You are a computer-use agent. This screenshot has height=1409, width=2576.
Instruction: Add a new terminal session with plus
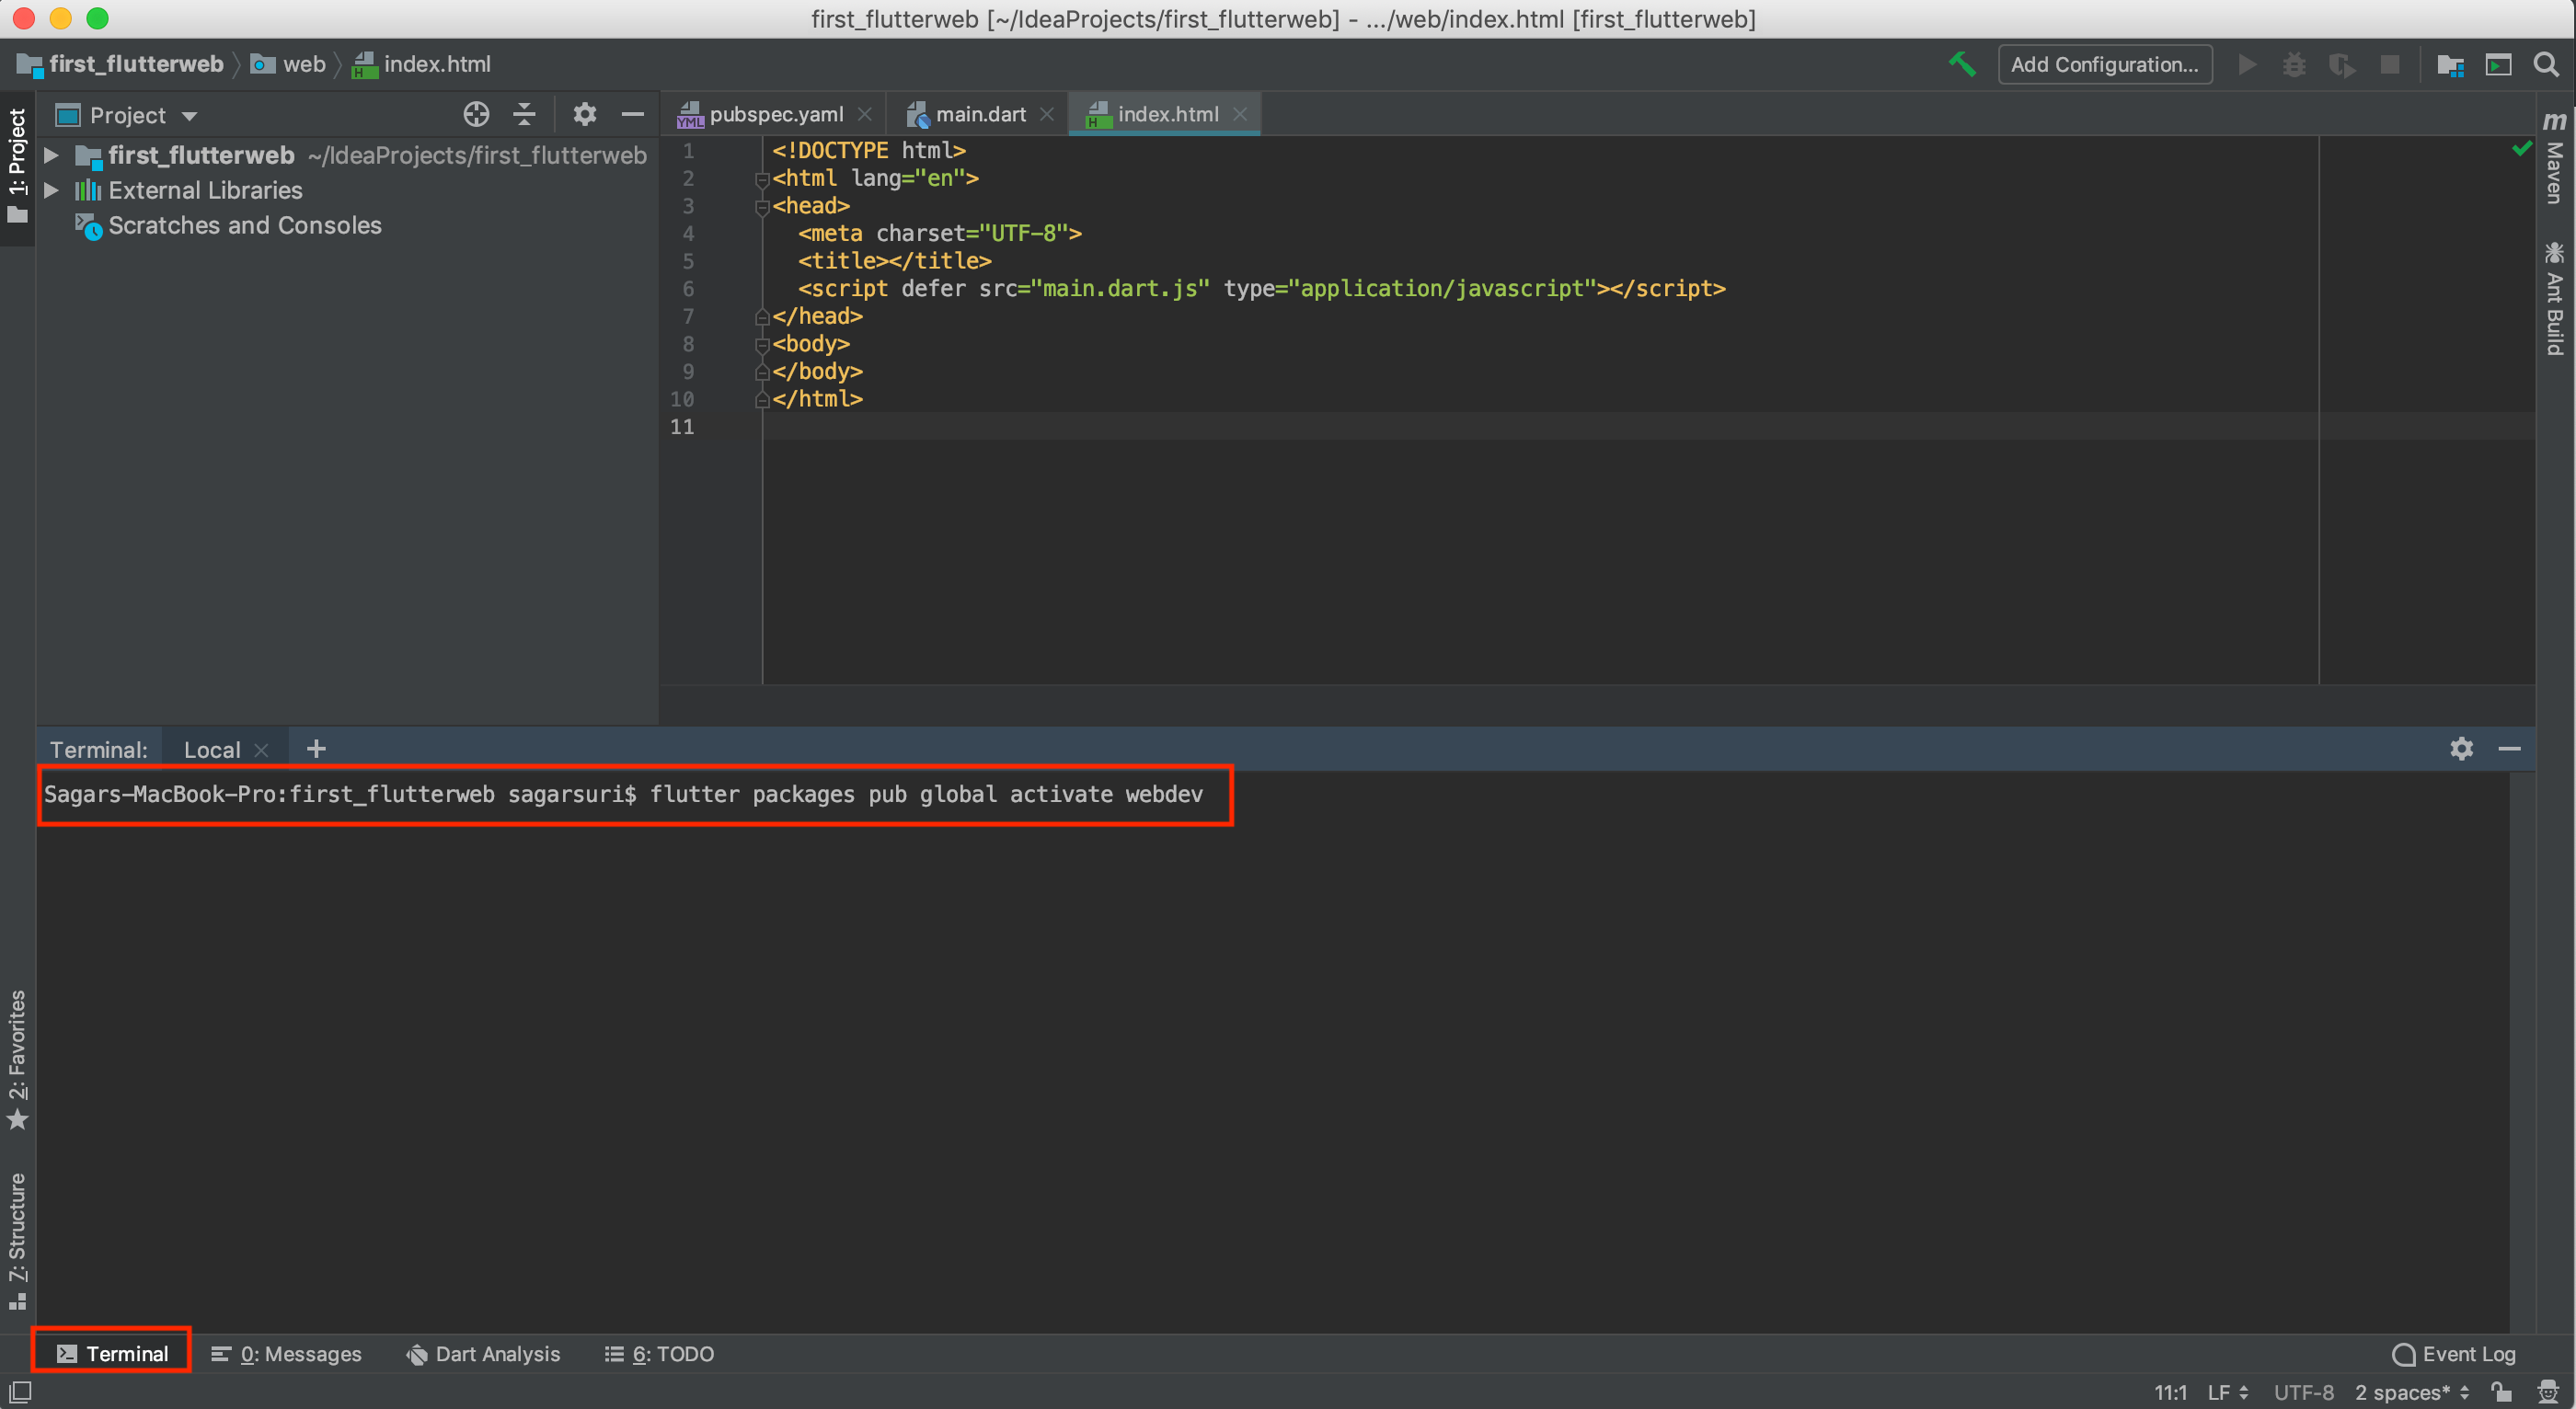click(316, 748)
